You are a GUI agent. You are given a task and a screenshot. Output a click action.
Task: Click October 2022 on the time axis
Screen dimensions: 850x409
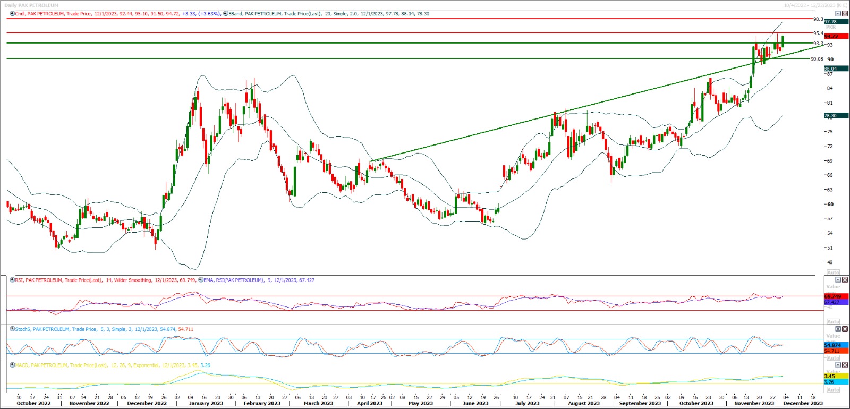[33, 403]
